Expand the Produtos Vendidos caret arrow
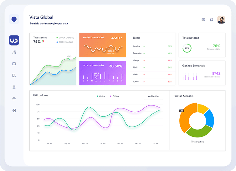Screen dimensions: 236x171 121,38
